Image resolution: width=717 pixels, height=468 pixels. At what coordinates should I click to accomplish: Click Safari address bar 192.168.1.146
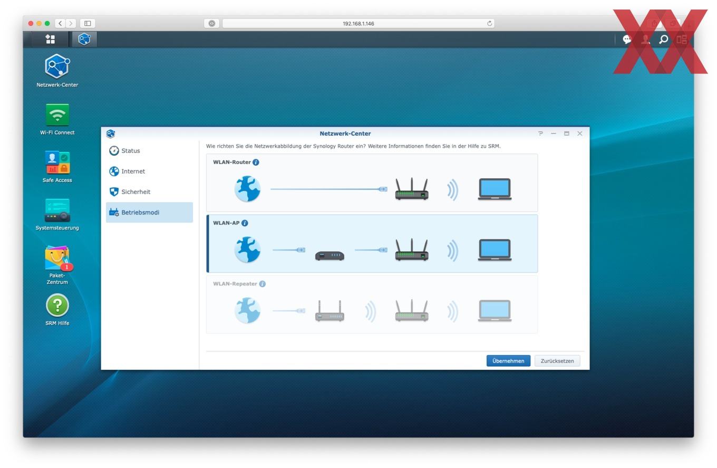tap(358, 23)
